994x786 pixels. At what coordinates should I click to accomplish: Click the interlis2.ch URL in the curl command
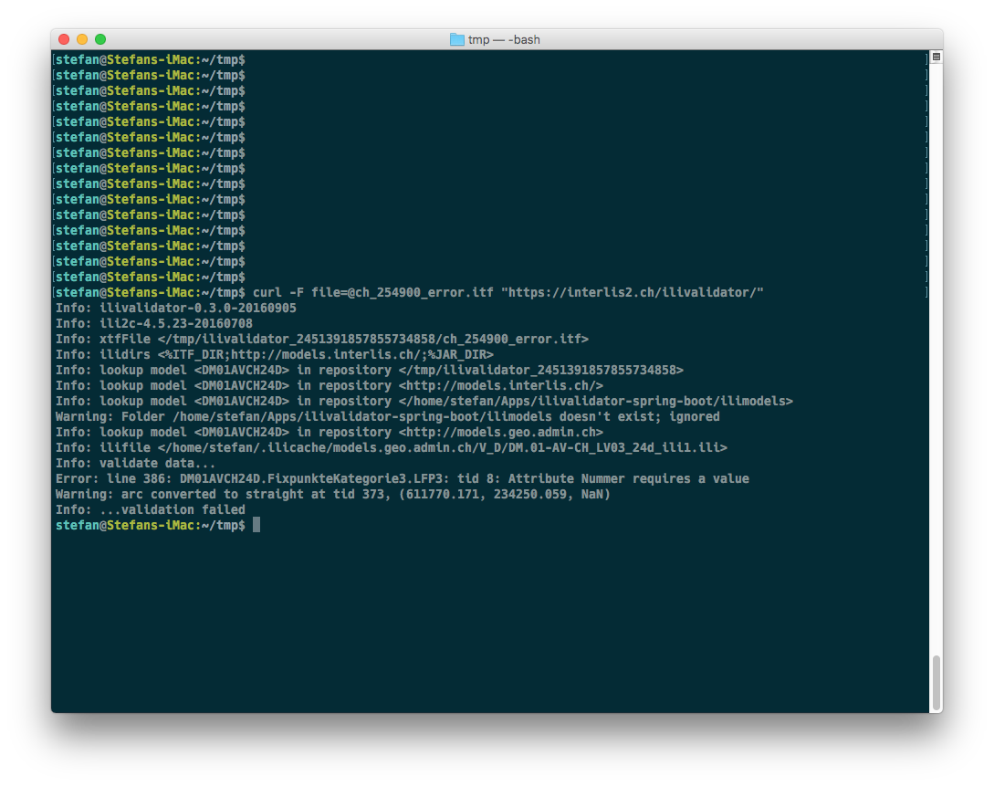[x=632, y=292]
